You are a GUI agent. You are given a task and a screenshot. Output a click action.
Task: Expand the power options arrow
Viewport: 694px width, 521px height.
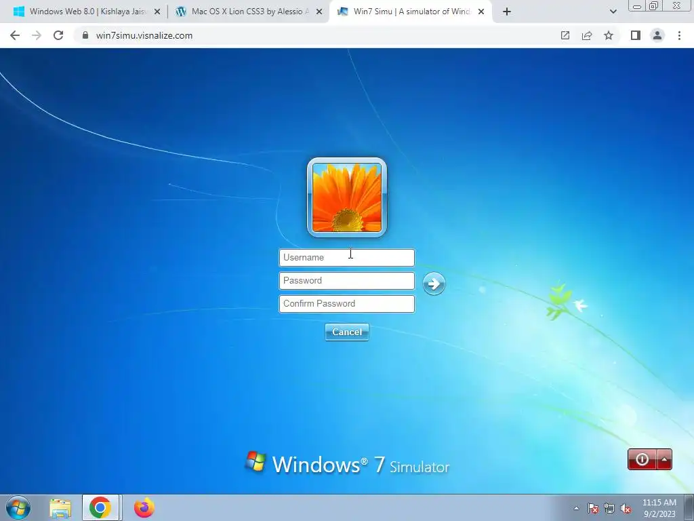coord(664,459)
